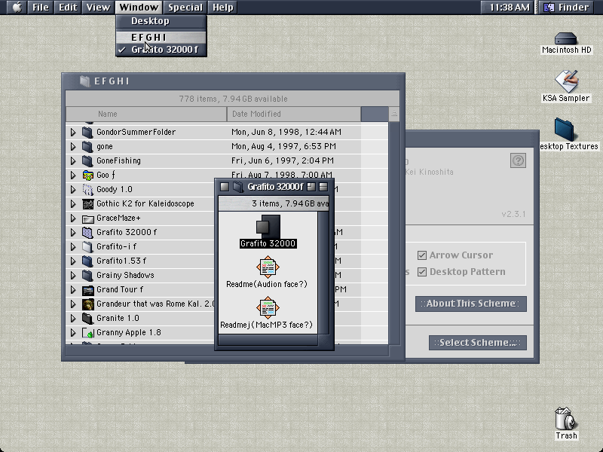Viewport: 603px width, 452px height.
Task: Sort the list by Date Modified column
Action: pos(294,114)
